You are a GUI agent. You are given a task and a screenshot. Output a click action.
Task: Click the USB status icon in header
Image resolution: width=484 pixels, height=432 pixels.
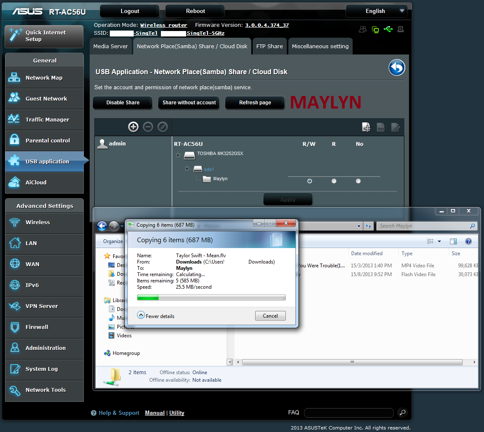[x=388, y=29]
